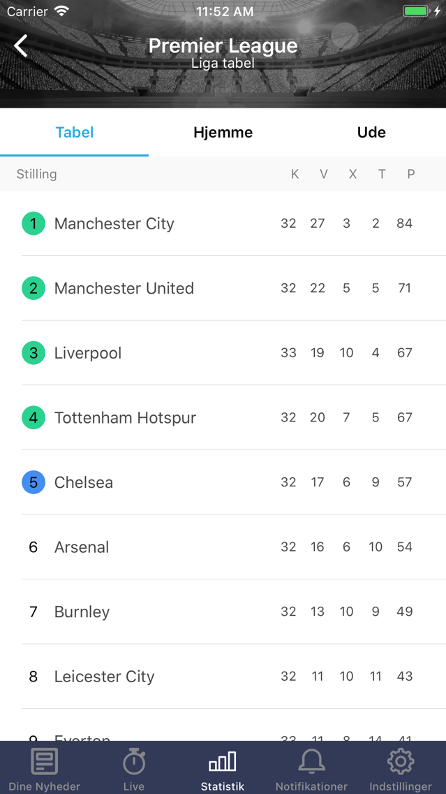
Task: Open Indstillinger gear icon
Action: [x=401, y=762]
